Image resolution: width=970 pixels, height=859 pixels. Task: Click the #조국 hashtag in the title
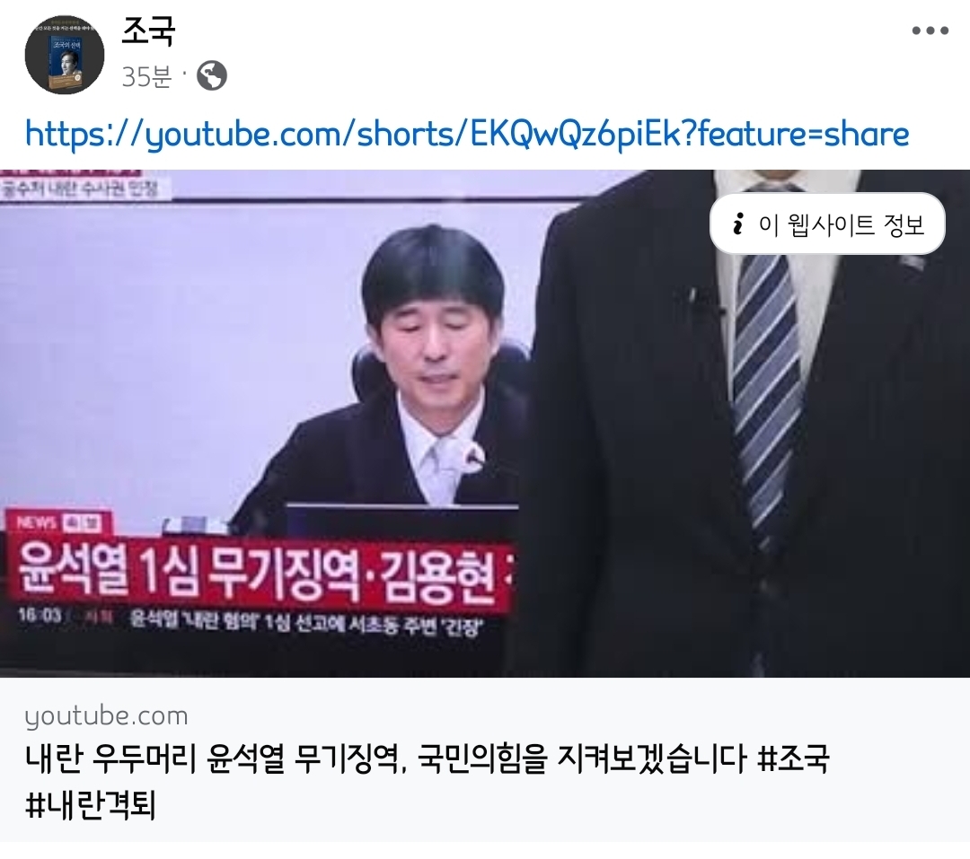tap(793, 758)
